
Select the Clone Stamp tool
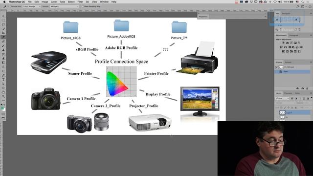pyautogui.click(x=3, y=50)
